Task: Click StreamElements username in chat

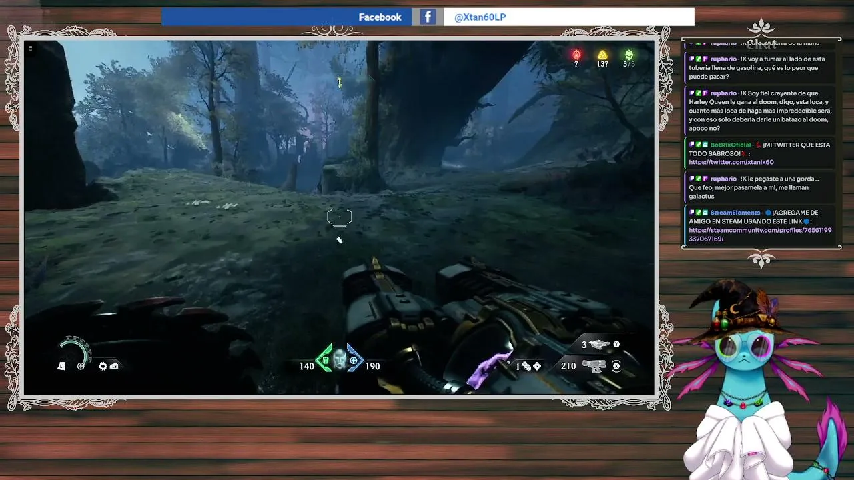Action: (x=735, y=213)
